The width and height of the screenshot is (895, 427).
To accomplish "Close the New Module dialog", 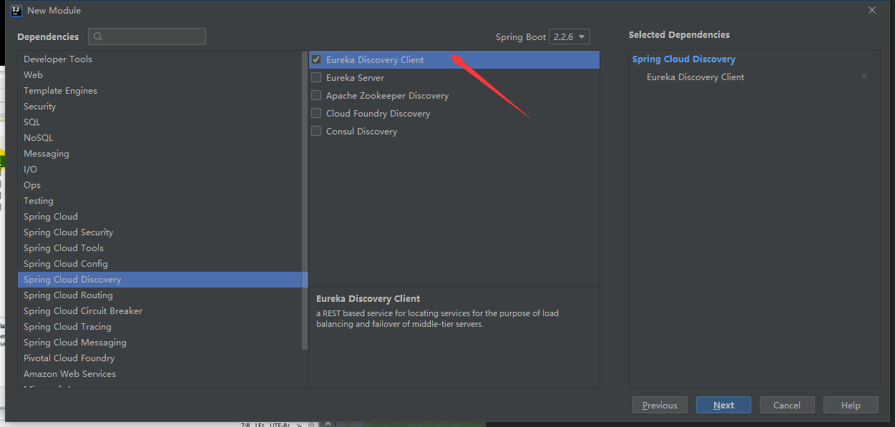I will [x=871, y=11].
